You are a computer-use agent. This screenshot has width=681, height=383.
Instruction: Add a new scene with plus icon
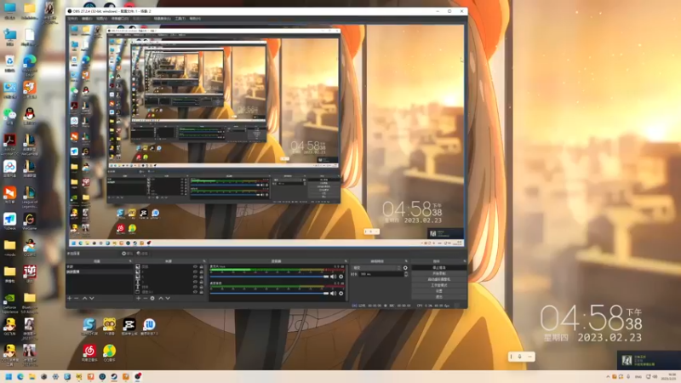tap(70, 299)
